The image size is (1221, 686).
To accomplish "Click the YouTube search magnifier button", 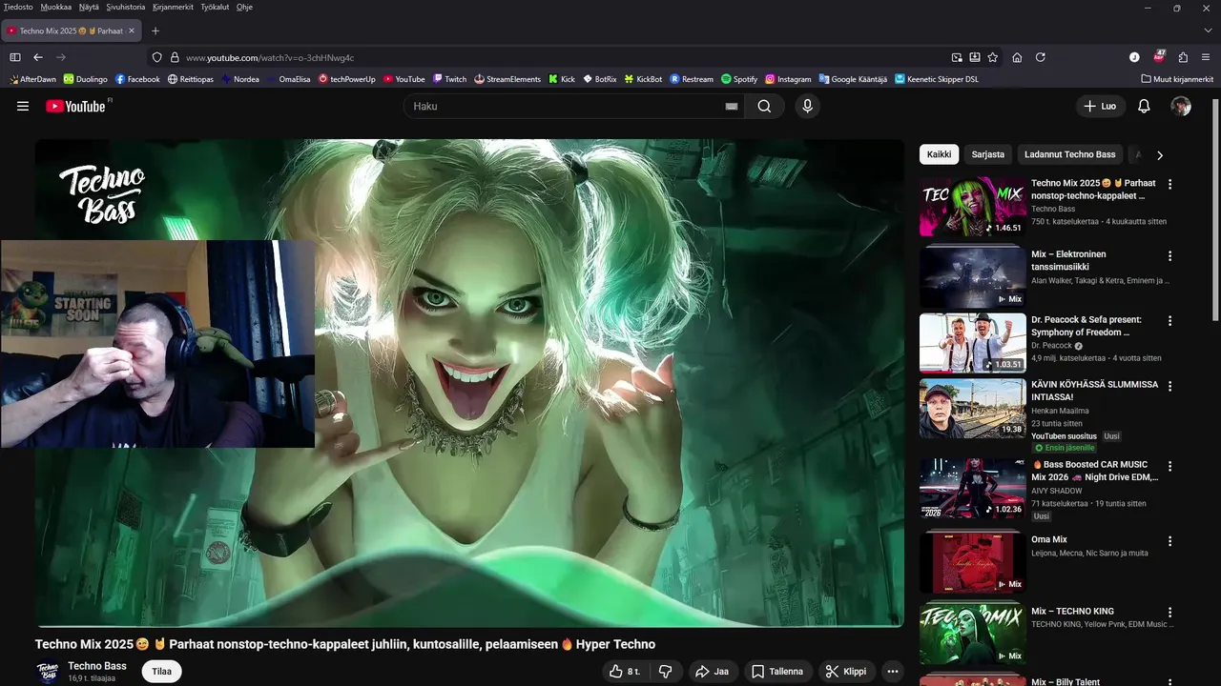I will [764, 106].
